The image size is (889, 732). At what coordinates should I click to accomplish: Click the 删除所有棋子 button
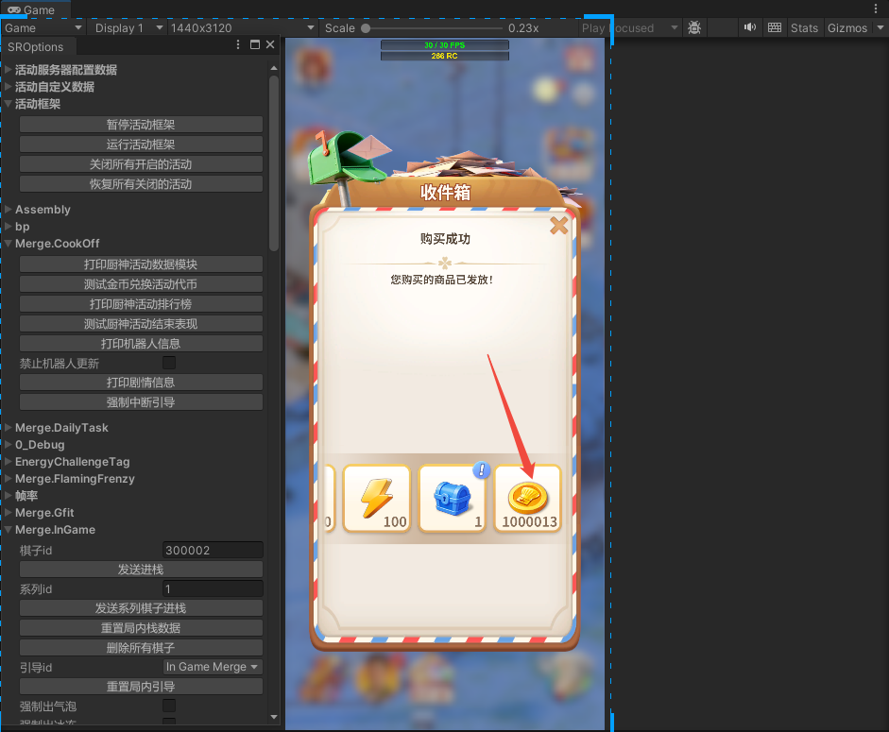[141, 648]
